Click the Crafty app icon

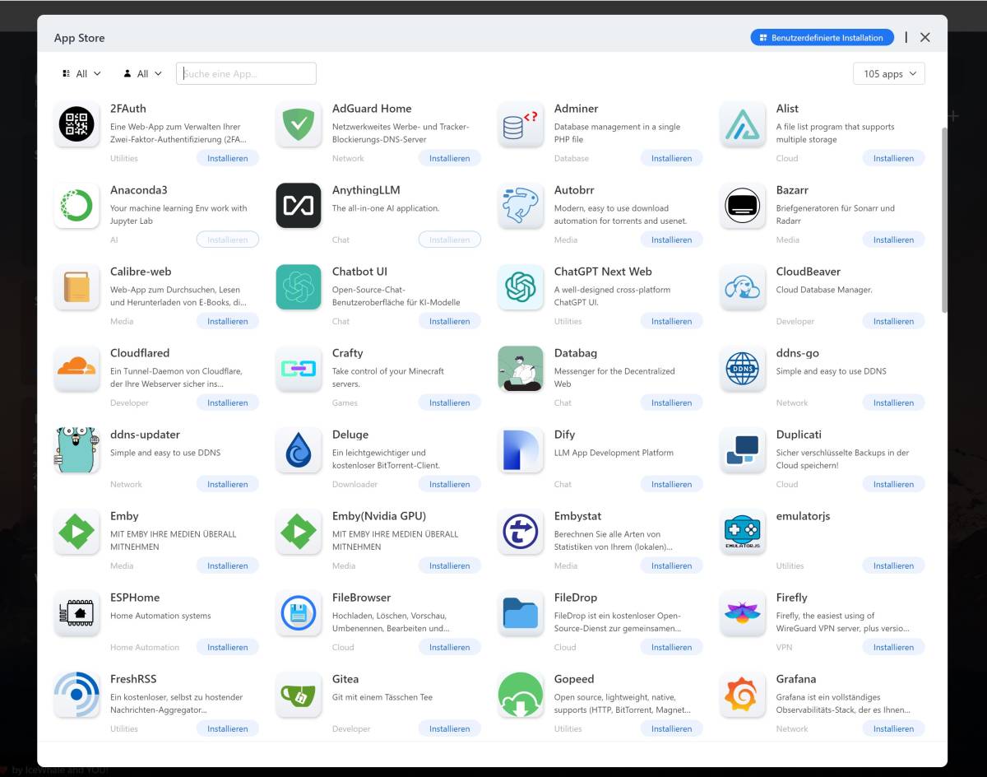pos(299,369)
